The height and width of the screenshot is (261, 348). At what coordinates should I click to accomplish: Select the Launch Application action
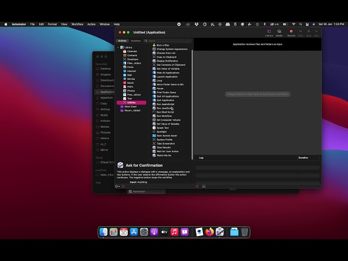click(167, 77)
